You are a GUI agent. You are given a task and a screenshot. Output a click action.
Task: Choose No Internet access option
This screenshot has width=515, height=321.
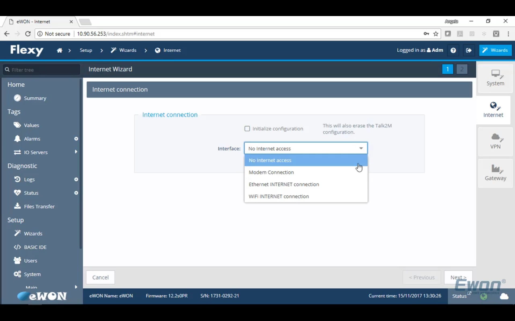pos(306,160)
